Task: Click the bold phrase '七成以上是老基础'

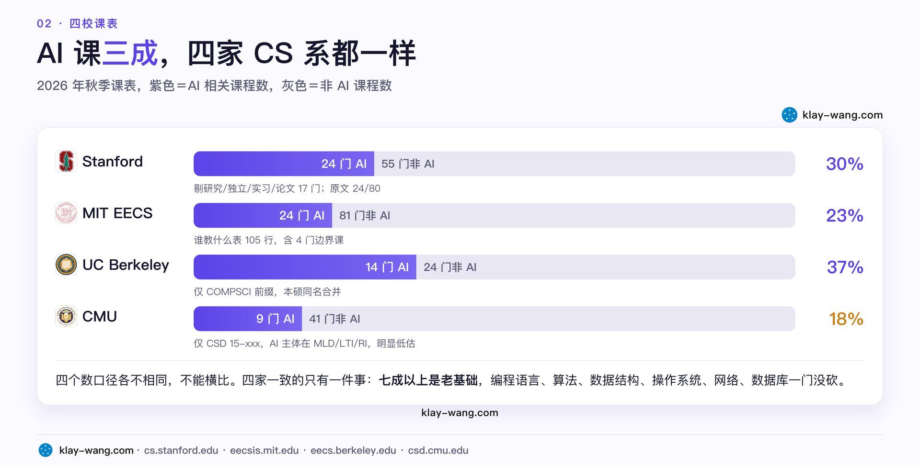Action: [428, 380]
